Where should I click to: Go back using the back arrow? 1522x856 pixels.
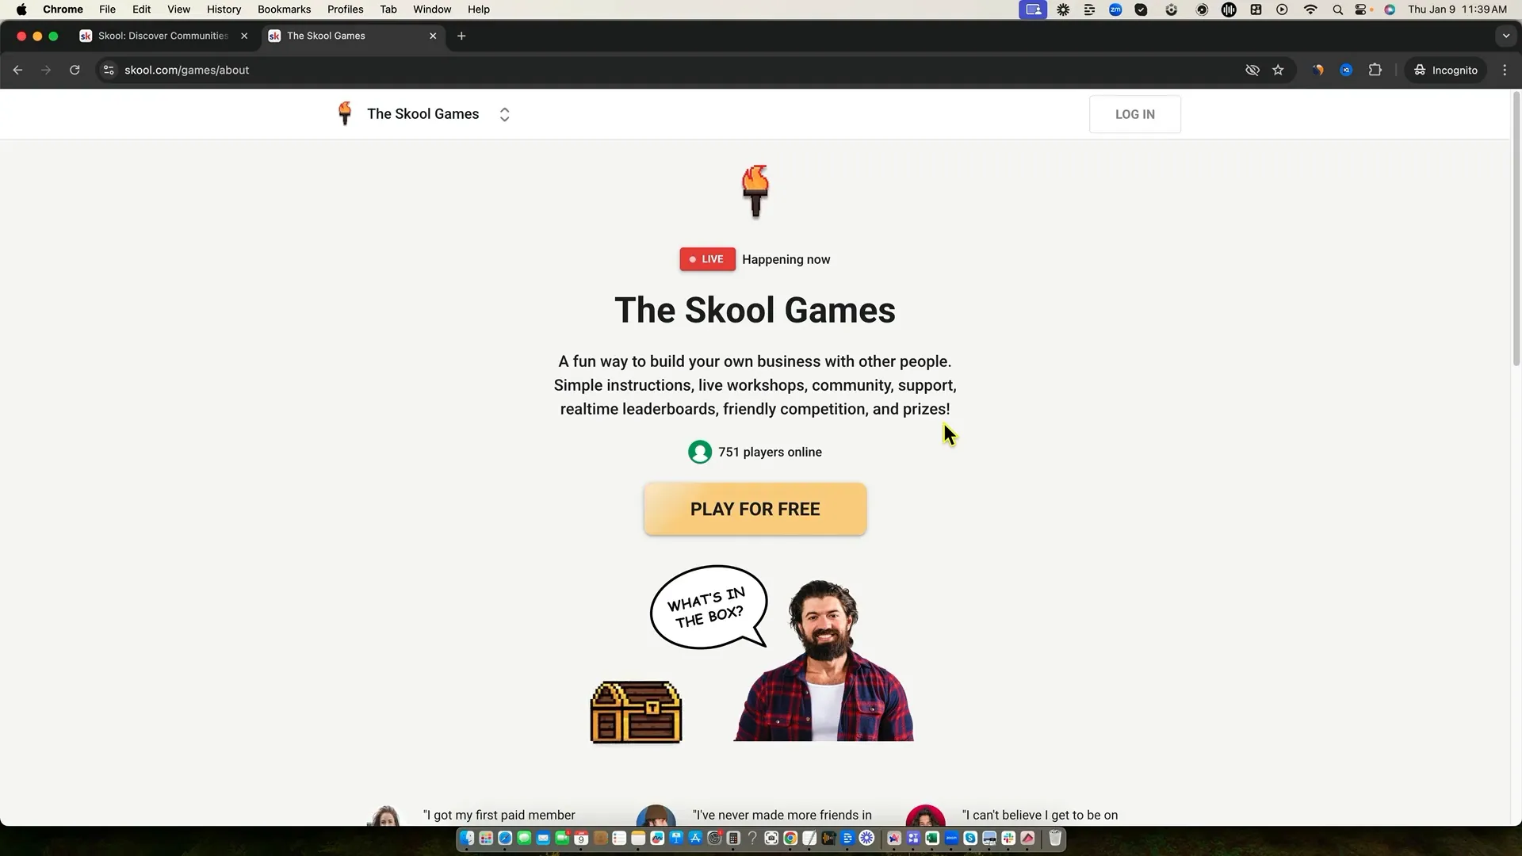18,70
